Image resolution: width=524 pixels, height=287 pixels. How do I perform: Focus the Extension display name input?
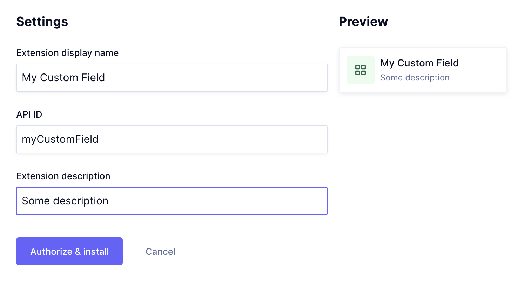coord(172,78)
